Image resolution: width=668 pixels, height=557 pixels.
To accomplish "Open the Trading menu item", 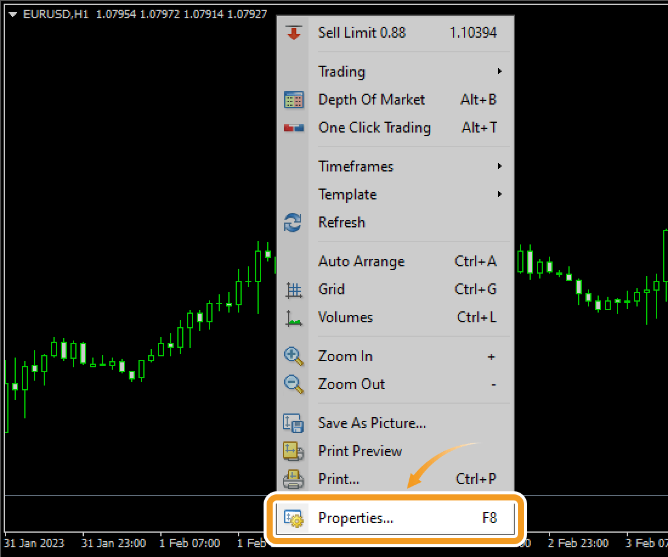I will [395, 71].
